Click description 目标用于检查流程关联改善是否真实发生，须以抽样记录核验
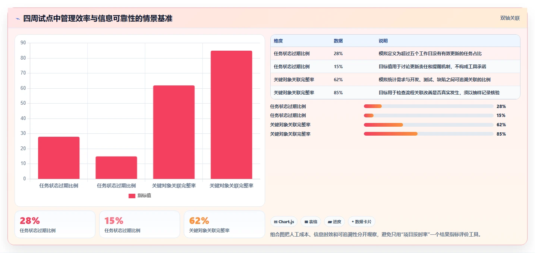The image size is (535, 253). coord(439,93)
